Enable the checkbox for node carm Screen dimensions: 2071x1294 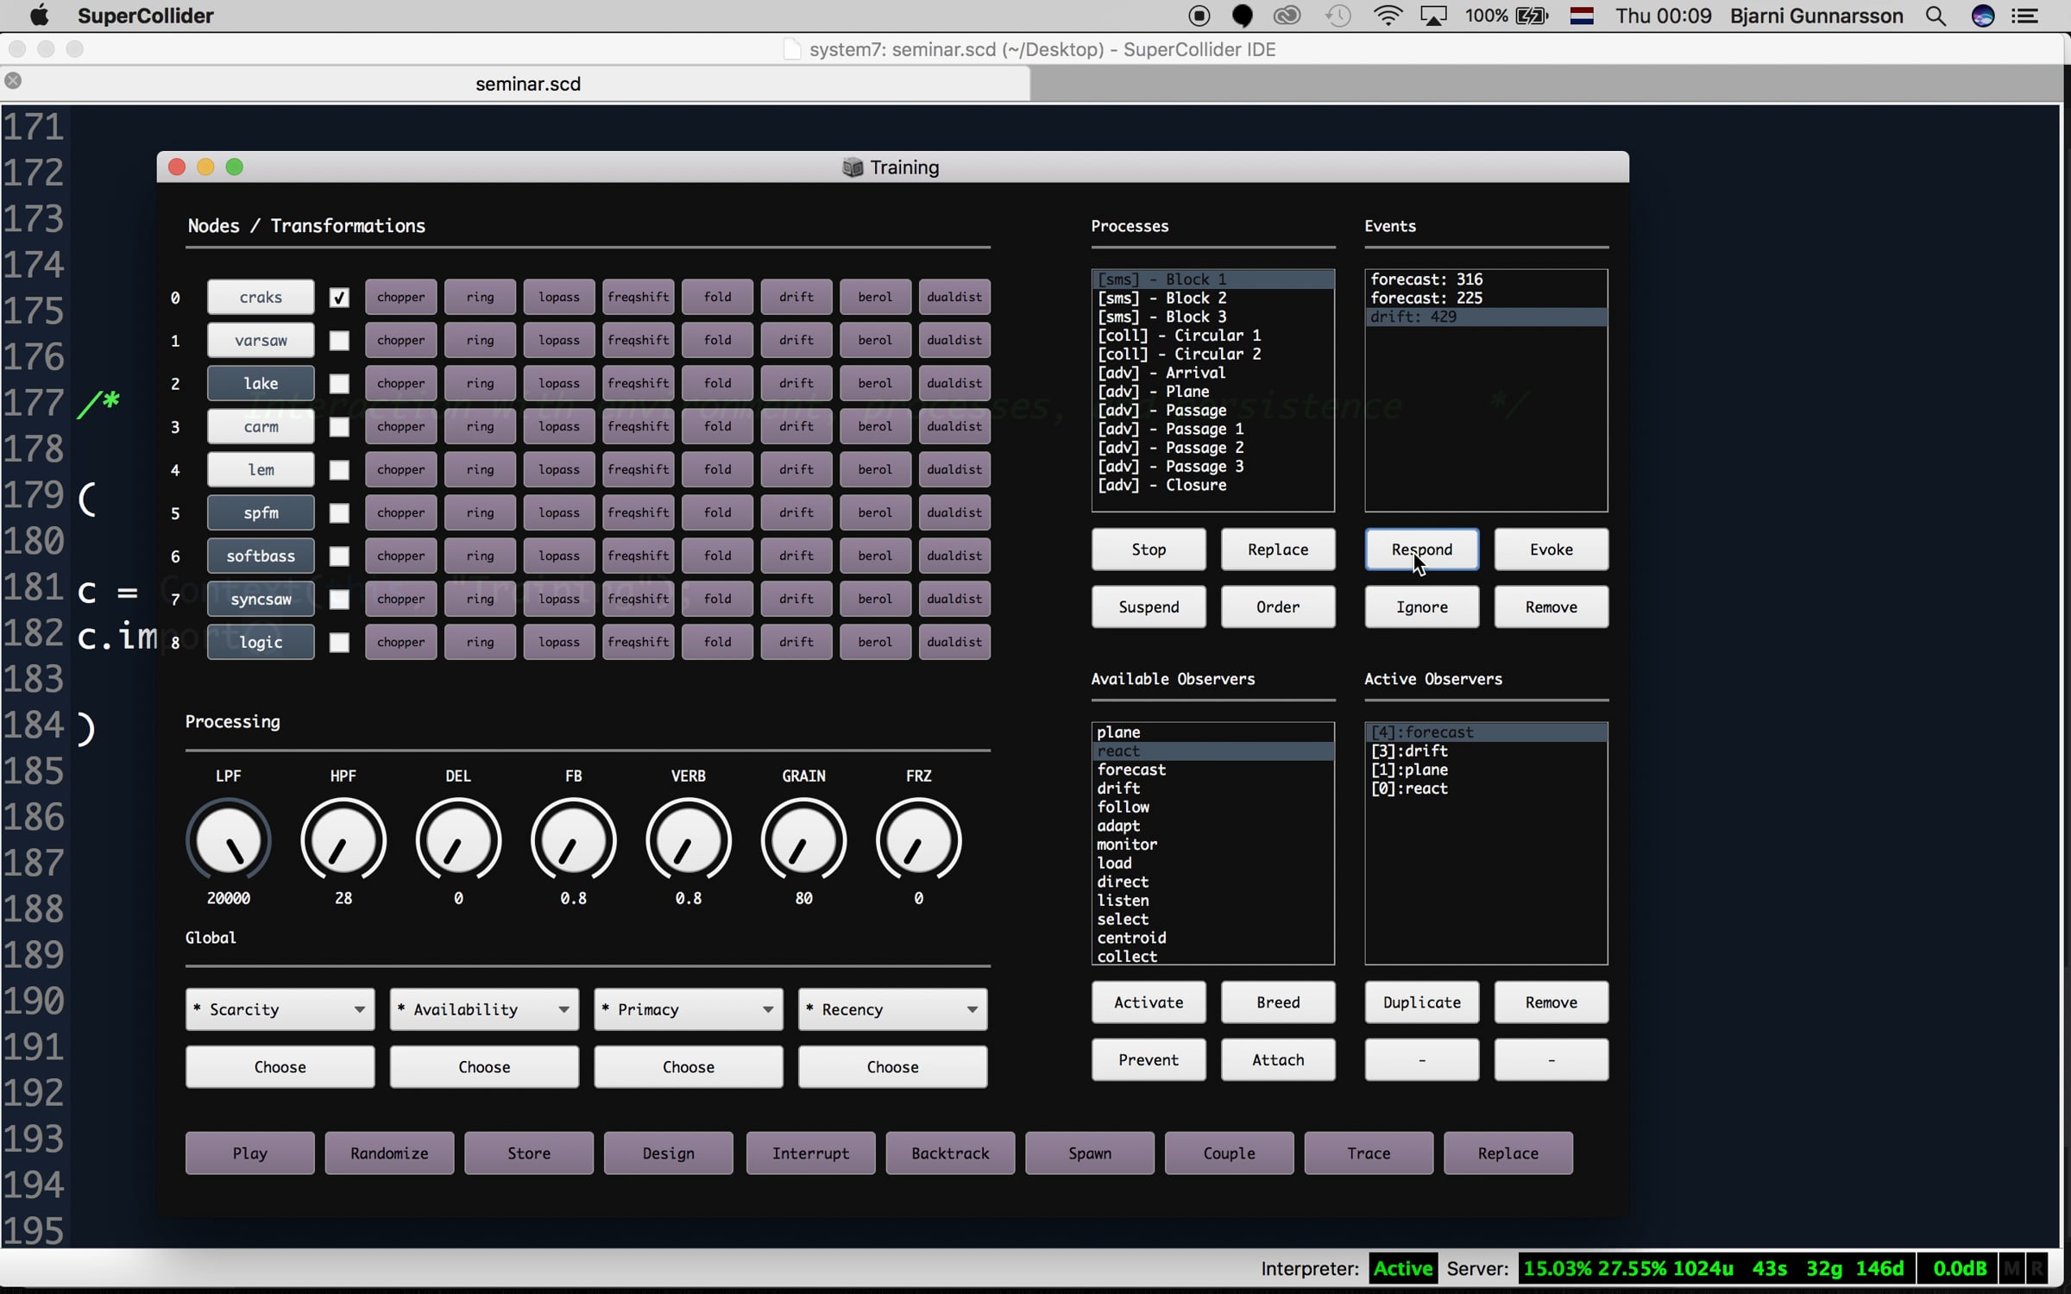click(x=339, y=427)
